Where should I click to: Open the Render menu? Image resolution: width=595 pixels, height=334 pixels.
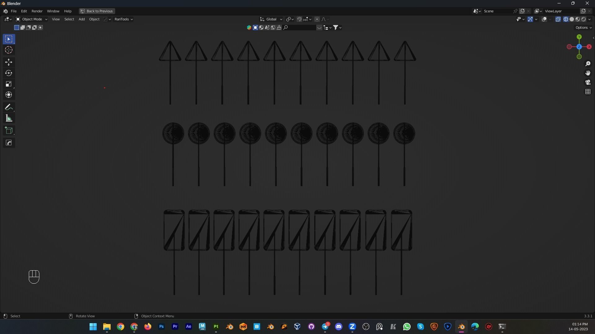click(x=37, y=11)
